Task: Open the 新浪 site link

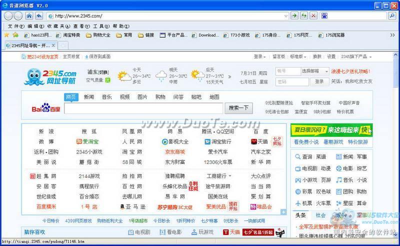Action: 46,131
